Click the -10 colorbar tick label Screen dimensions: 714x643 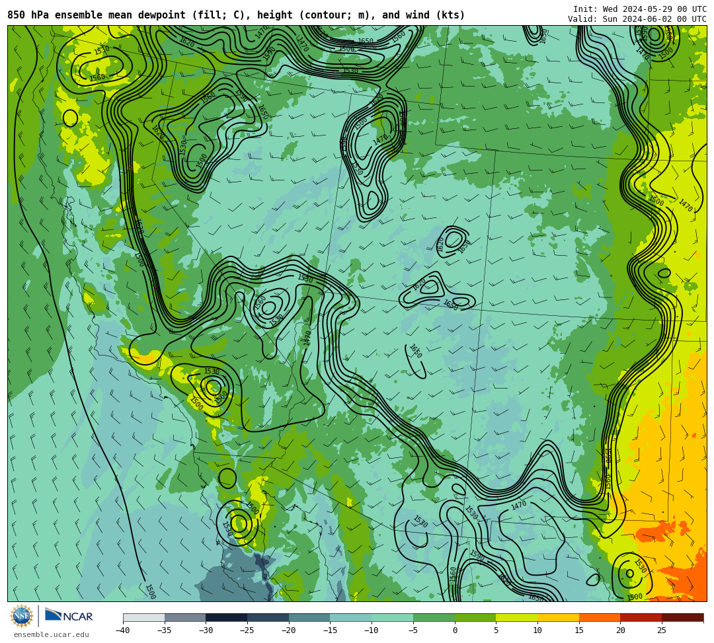pyautogui.click(x=372, y=630)
